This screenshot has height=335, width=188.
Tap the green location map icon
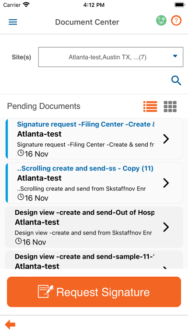pyautogui.click(x=161, y=21)
